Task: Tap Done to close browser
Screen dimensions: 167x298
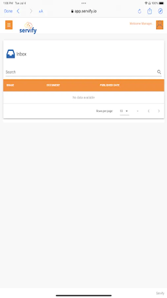Action: [8, 11]
